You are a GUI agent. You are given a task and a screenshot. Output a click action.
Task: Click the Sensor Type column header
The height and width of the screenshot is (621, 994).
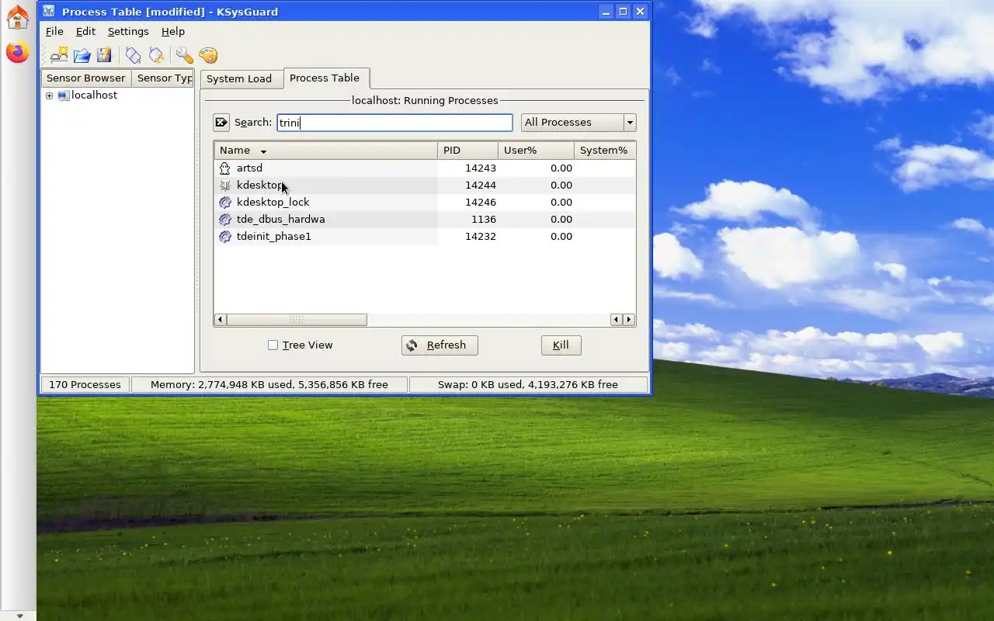162,78
